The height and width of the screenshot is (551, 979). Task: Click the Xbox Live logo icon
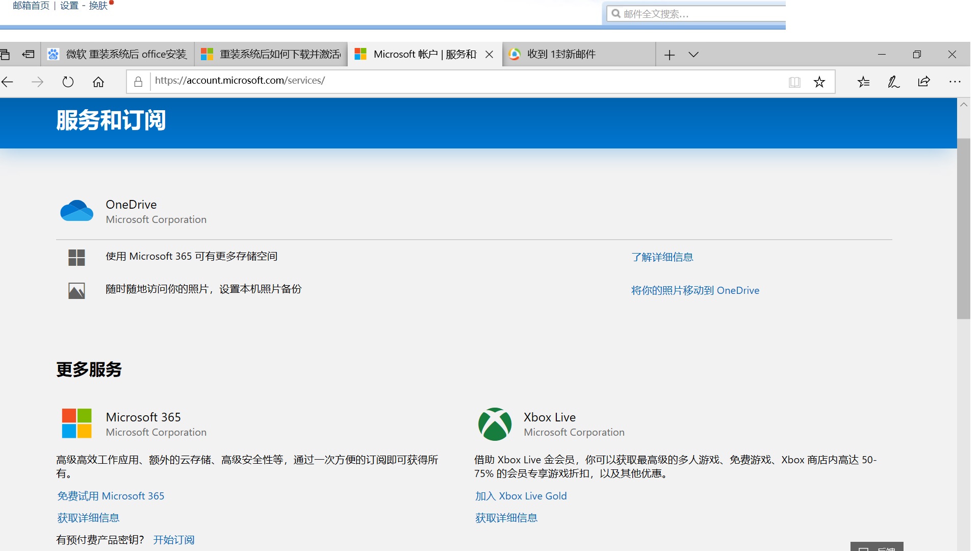495,424
